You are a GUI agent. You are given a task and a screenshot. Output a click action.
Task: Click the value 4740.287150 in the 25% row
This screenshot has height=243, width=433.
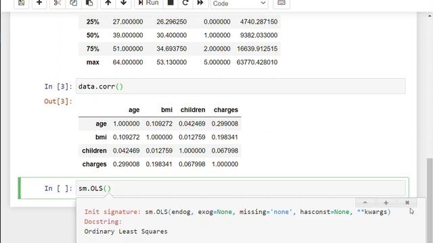click(x=258, y=22)
